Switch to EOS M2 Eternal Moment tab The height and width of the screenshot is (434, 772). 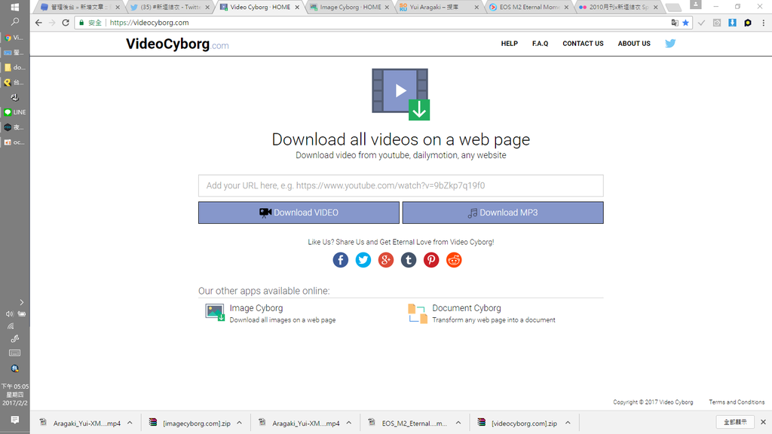(x=528, y=7)
